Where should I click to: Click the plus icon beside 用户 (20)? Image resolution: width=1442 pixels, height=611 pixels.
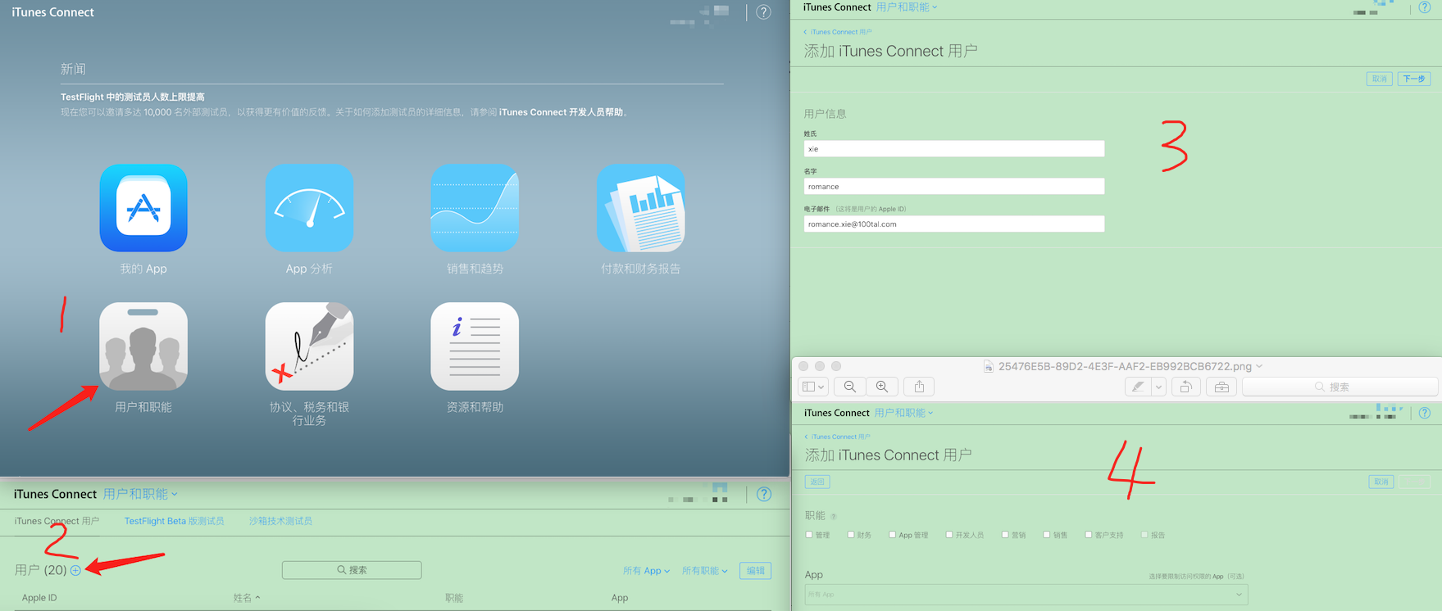point(75,570)
